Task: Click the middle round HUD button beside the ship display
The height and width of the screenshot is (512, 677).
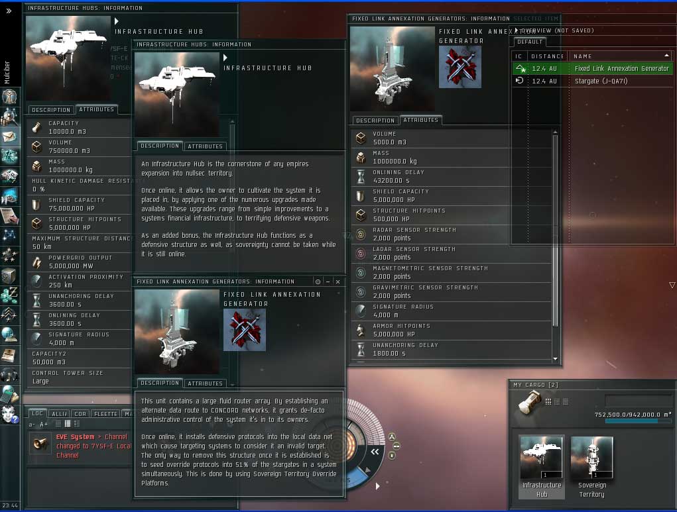Action: pyautogui.click(x=396, y=446)
